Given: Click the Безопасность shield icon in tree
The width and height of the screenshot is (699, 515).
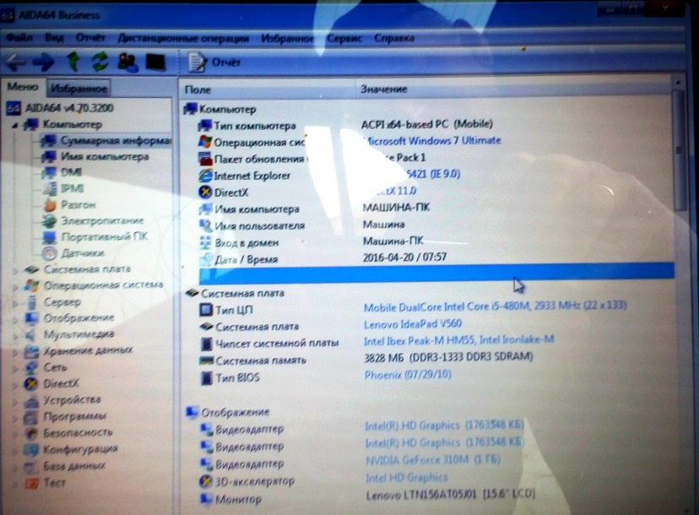Looking at the screenshot, I should pos(31,433).
